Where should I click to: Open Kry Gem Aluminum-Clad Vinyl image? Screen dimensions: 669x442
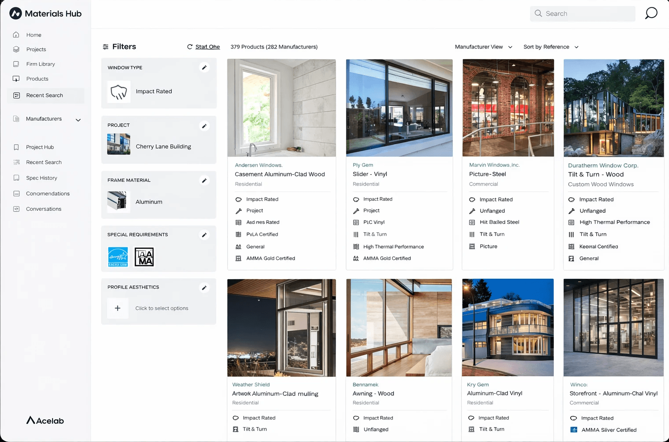(508, 328)
